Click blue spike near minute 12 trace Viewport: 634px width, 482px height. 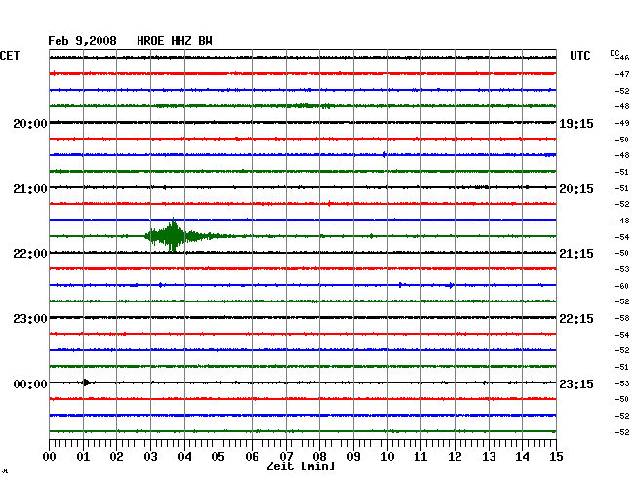pyautogui.click(x=451, y=285)
